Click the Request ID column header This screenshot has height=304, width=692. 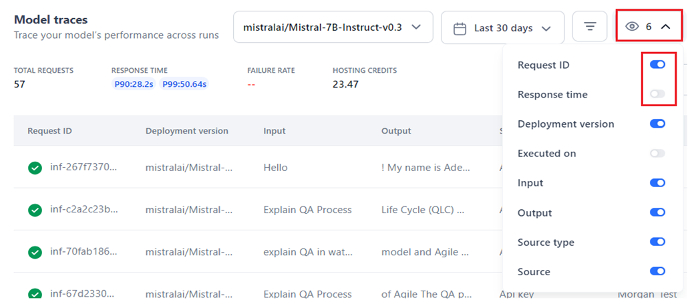49,131
